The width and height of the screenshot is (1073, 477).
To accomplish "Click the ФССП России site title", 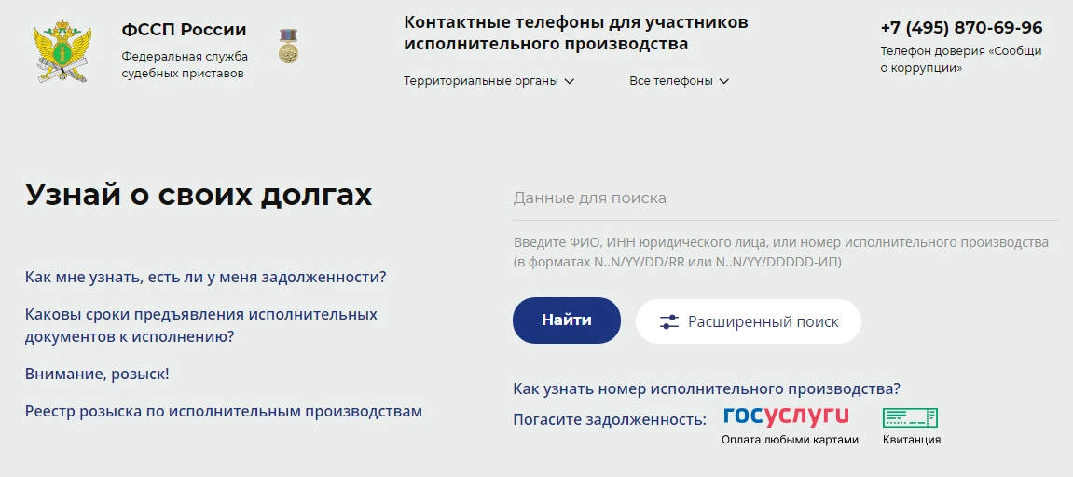I will click(184, 30).
